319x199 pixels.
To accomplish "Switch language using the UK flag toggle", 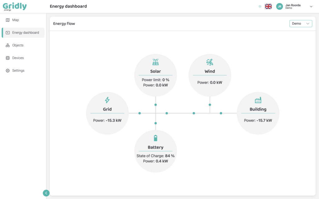I will 268,6.
